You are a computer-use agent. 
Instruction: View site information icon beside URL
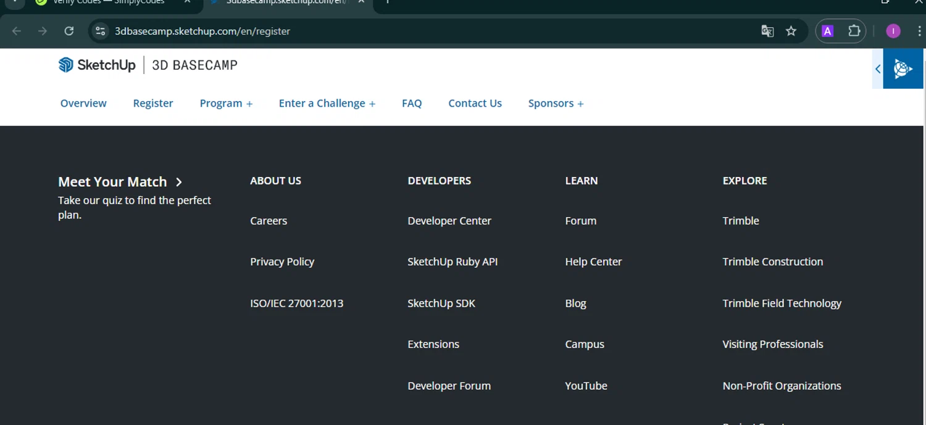[100, 31]
